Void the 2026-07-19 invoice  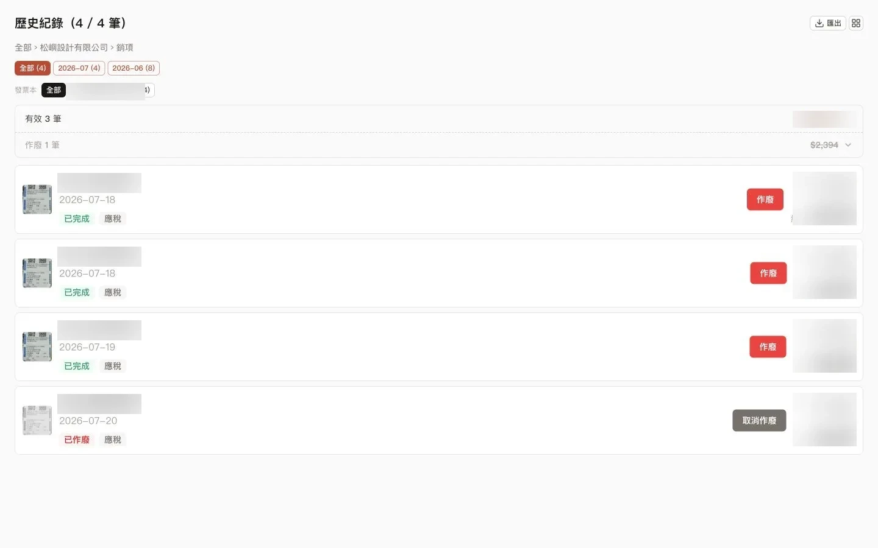click(x=768, y=347)
